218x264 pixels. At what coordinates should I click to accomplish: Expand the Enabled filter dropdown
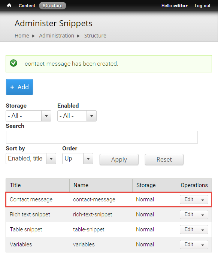tap(77, 116)
